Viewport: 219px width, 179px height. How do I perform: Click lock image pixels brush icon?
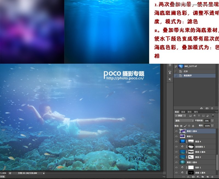tap(185, 126)
